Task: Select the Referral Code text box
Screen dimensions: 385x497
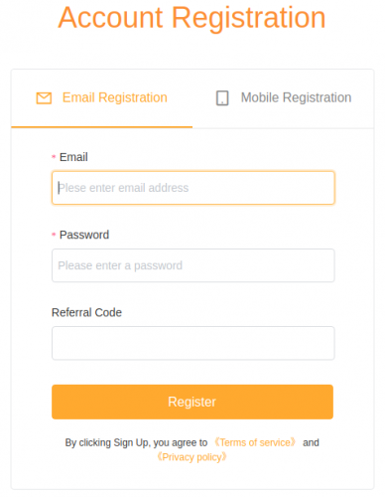Action: 193,343
